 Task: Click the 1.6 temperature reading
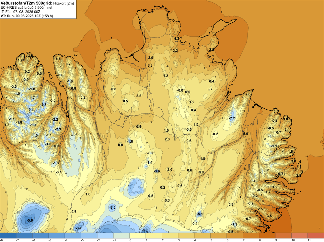pos(88,194)
